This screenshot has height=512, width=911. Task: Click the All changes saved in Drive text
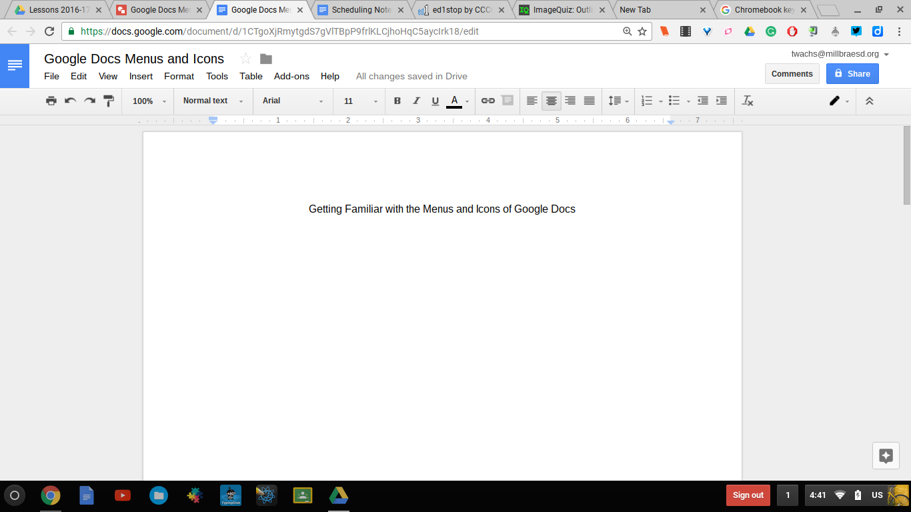click(x=411, y=76)
